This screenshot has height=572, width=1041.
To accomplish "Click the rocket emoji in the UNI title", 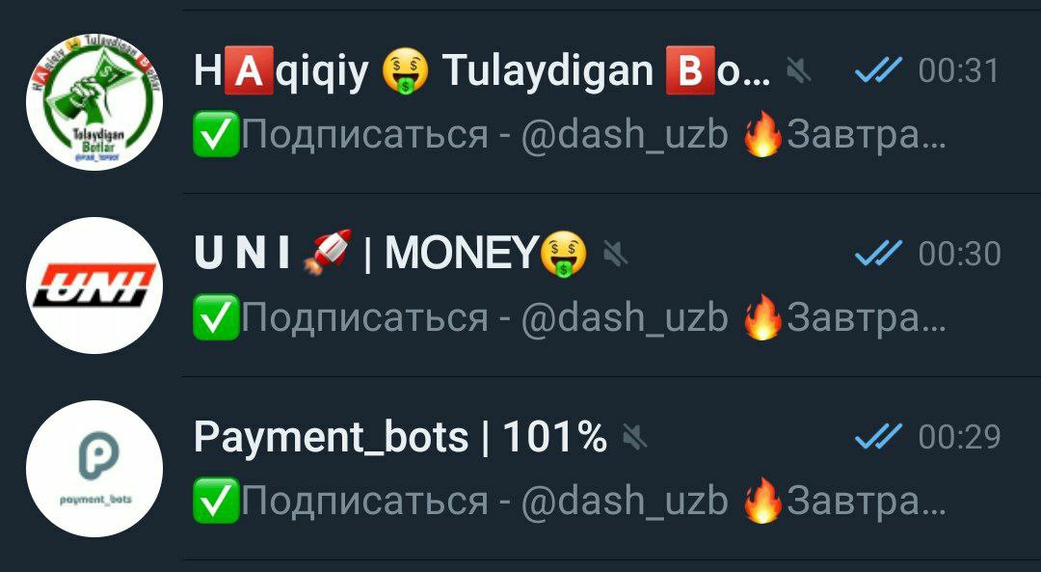I will point(327,253).
